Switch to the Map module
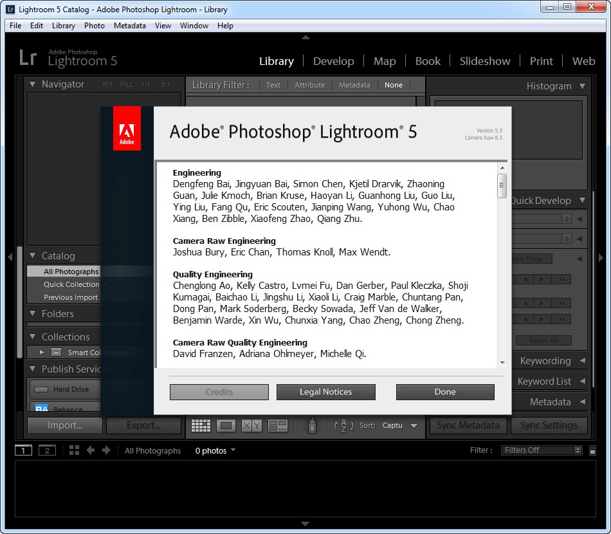 (385, 61)
